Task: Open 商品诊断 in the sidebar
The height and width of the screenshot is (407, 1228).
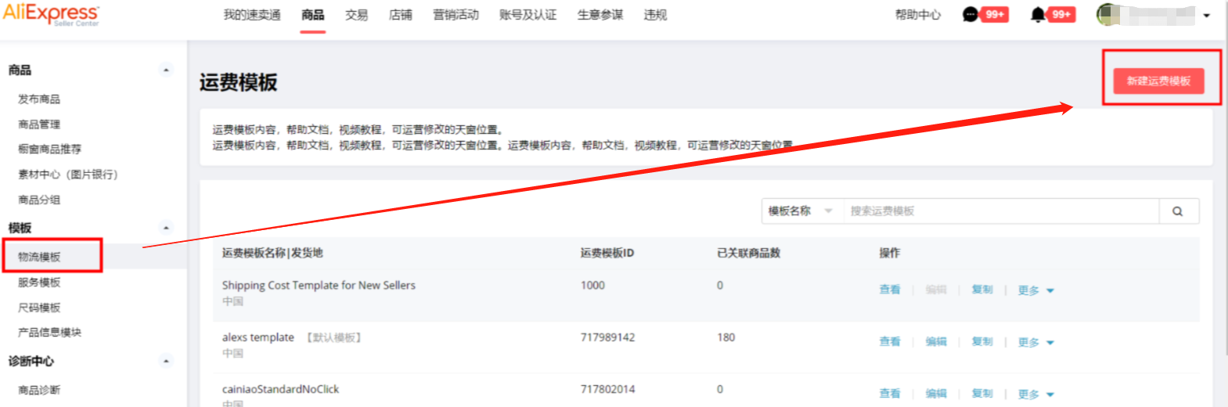Action: [39, 390]
